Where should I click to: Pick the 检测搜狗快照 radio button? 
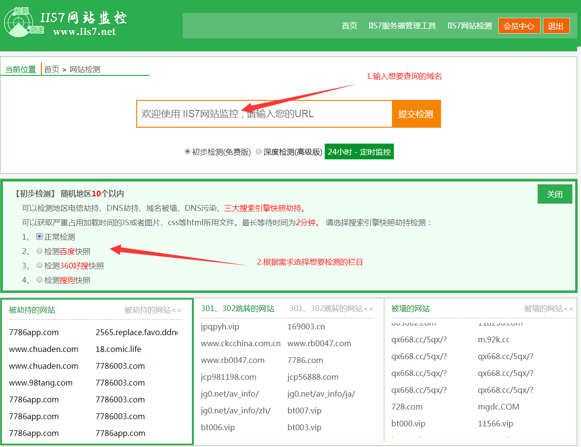[39, 280]
